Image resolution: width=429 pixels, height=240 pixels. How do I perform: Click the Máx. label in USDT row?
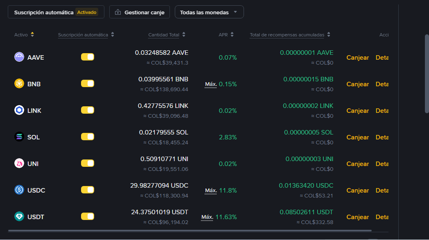pos(207,217)
